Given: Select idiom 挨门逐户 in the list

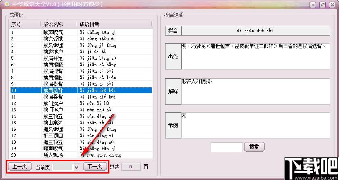Looking at the screenshot, I should (53, 110).
